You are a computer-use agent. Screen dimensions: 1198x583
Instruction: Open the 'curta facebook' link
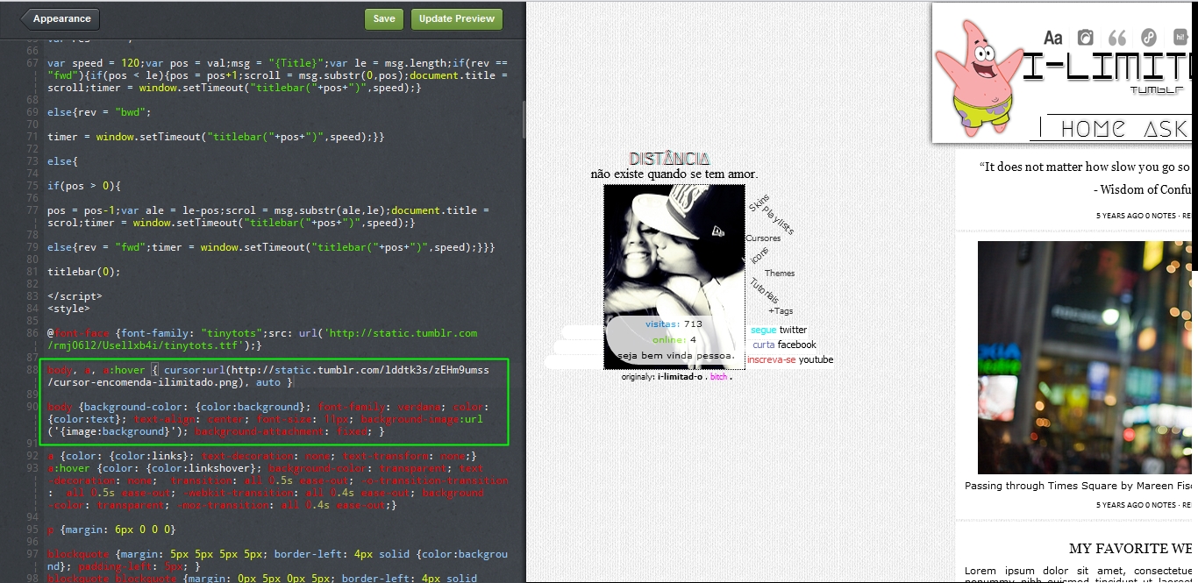[784, 345]
